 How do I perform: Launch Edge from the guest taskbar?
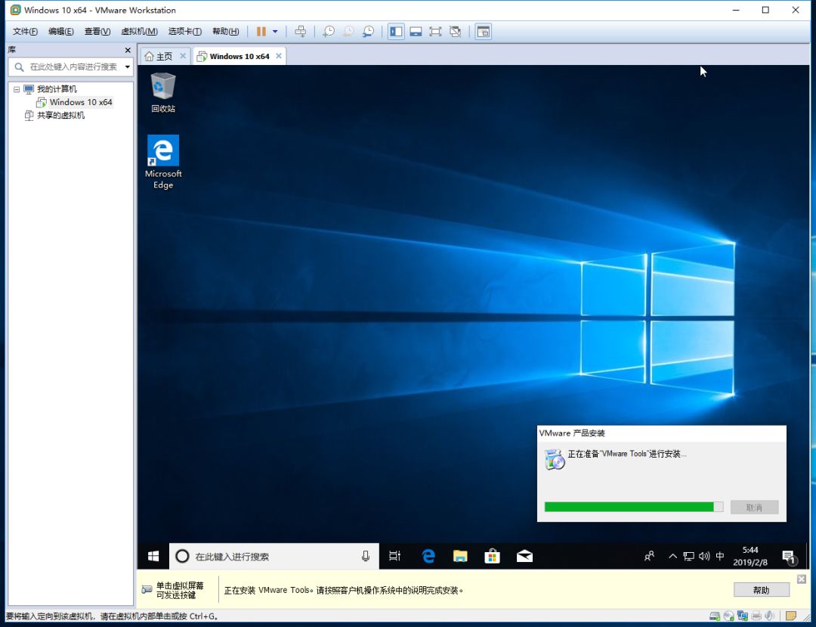point(428,556)
